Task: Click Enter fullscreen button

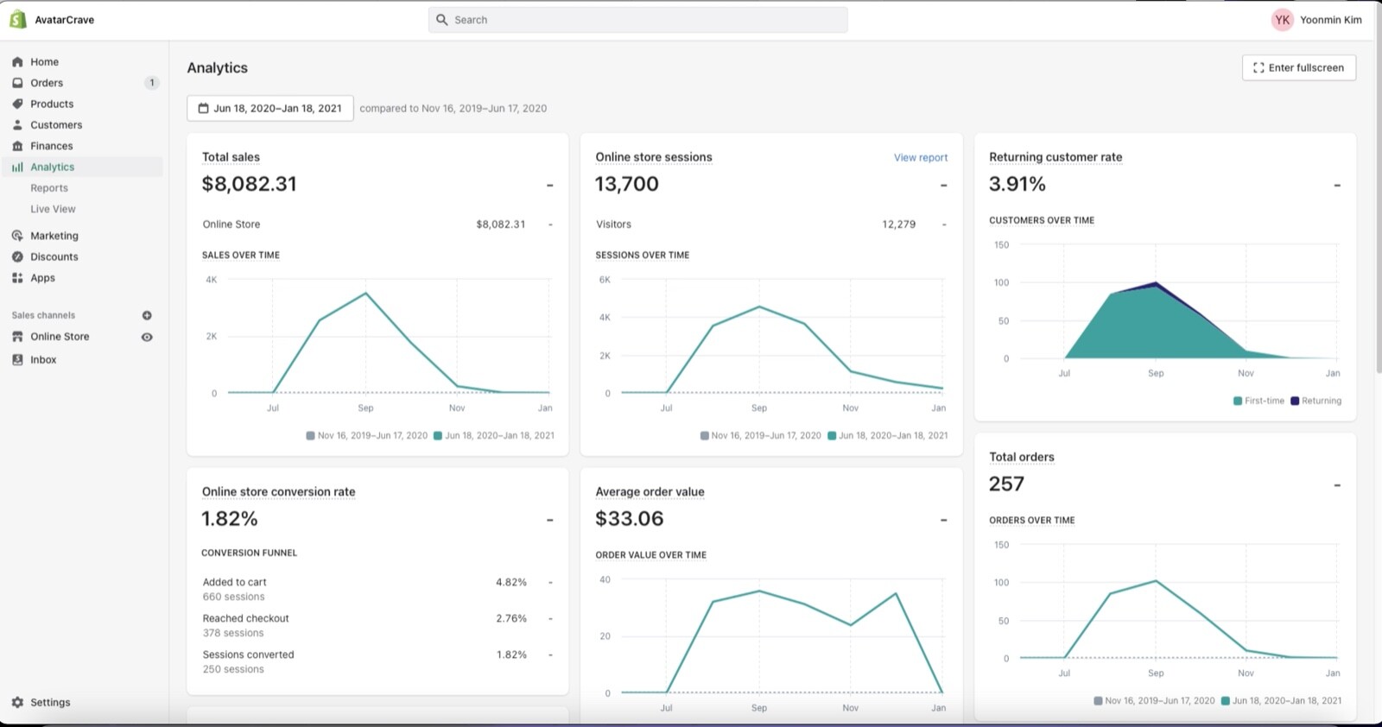Action: (x=1299, y=67)
